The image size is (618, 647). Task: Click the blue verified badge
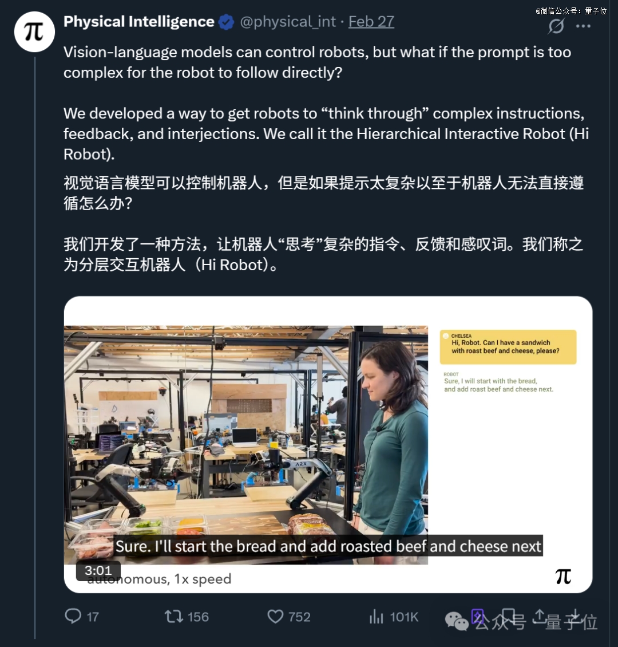[227, 22]
